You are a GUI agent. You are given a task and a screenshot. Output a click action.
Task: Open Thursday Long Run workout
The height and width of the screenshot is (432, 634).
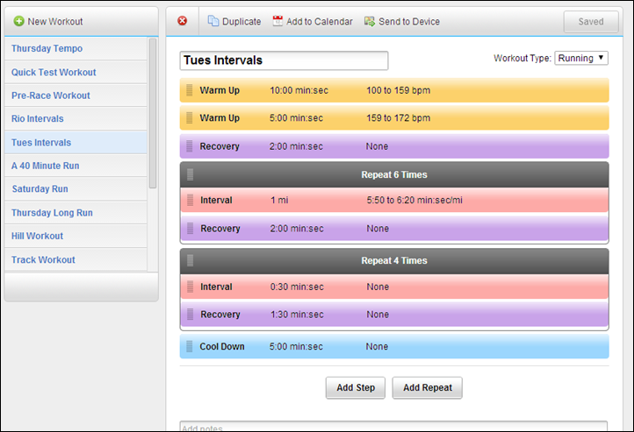76,213
